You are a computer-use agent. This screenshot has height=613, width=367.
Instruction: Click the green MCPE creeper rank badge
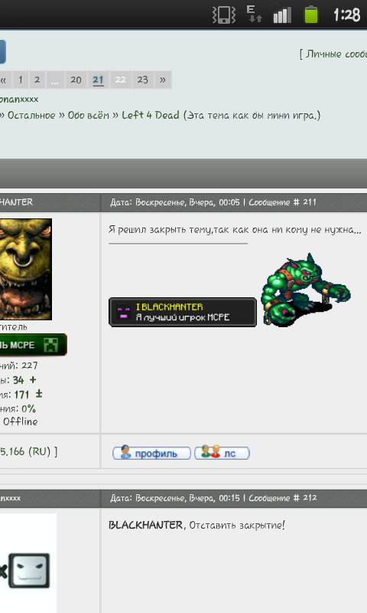click(33, 344)
